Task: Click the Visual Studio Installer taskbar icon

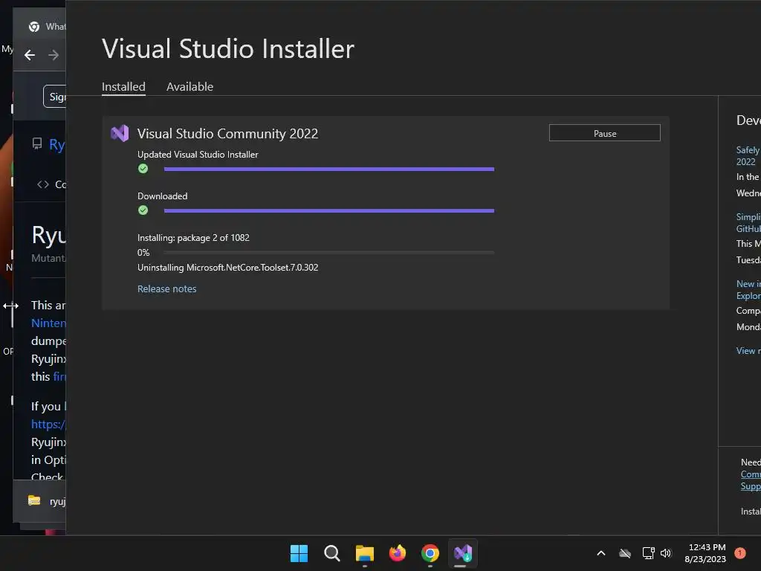Action: 463,553
